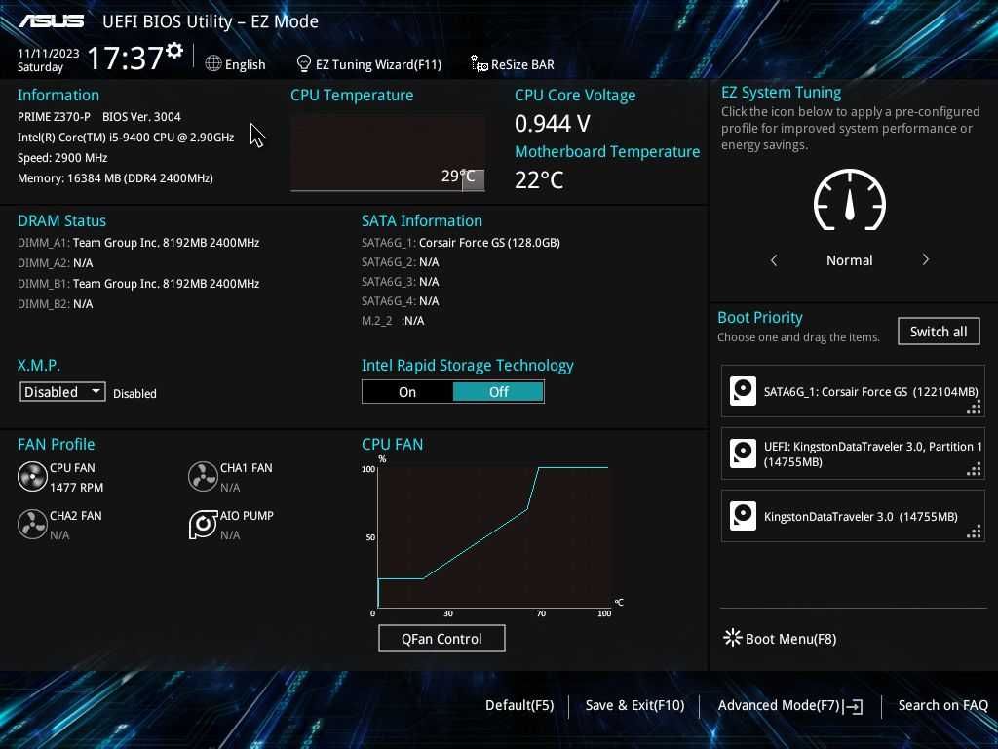Click the CPU FAN curve graph
Viewport: 998px width, 749px height.
[x=493, y=536]
